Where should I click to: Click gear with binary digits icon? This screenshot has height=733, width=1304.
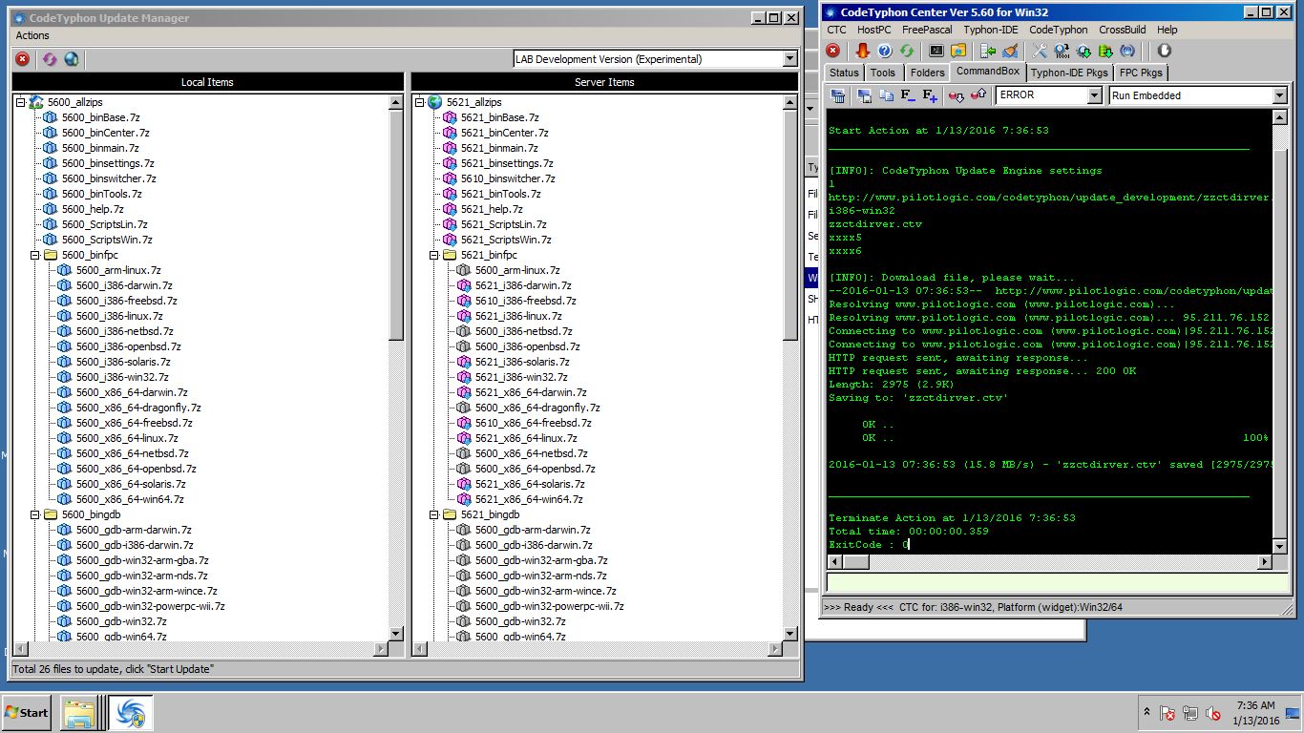(1062, 51)
